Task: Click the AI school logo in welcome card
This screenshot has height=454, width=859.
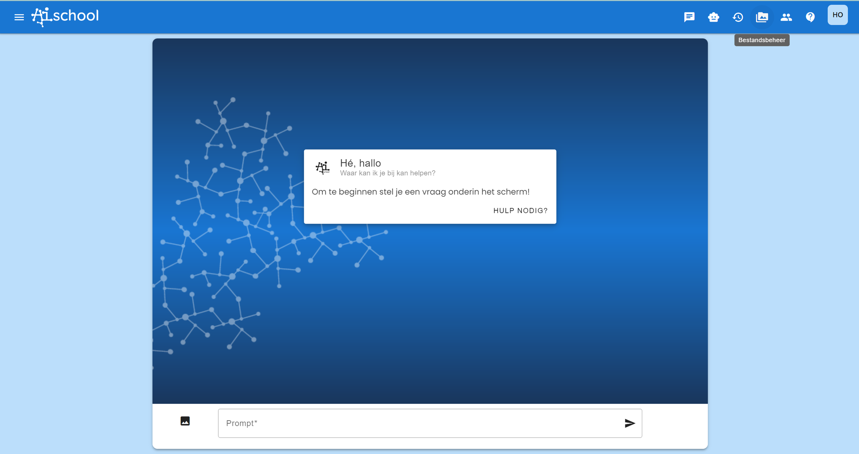Action: click(323, 168)
